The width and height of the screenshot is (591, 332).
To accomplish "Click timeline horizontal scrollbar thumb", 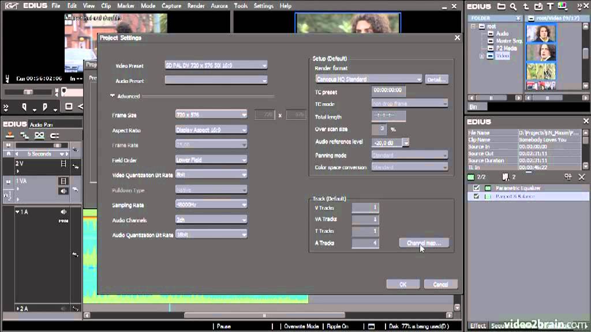I will coord(264,315).
